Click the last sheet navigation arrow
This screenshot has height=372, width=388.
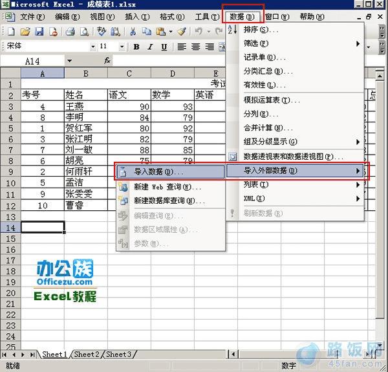coord(32,355)
